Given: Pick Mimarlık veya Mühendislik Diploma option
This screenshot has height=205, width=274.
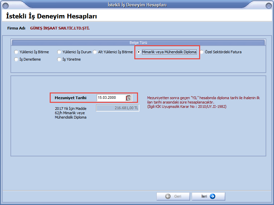Looking at the screenshot, I should [x=139, y=52].
